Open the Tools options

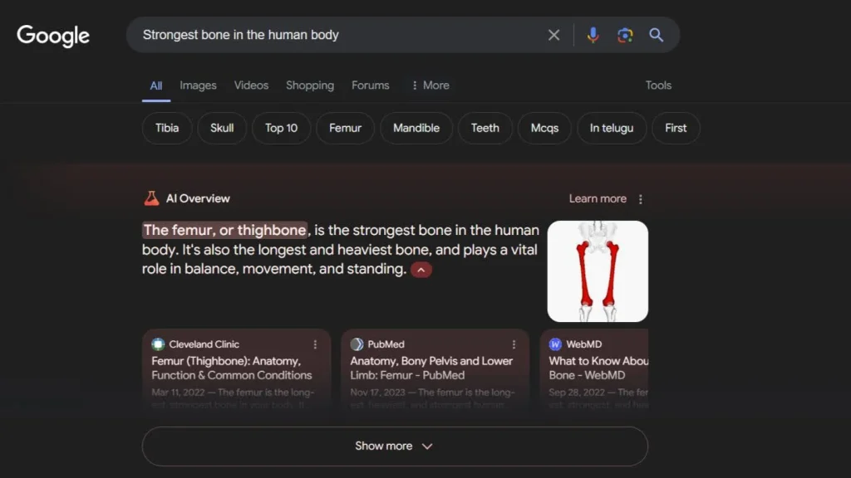[x=658, y=85]
